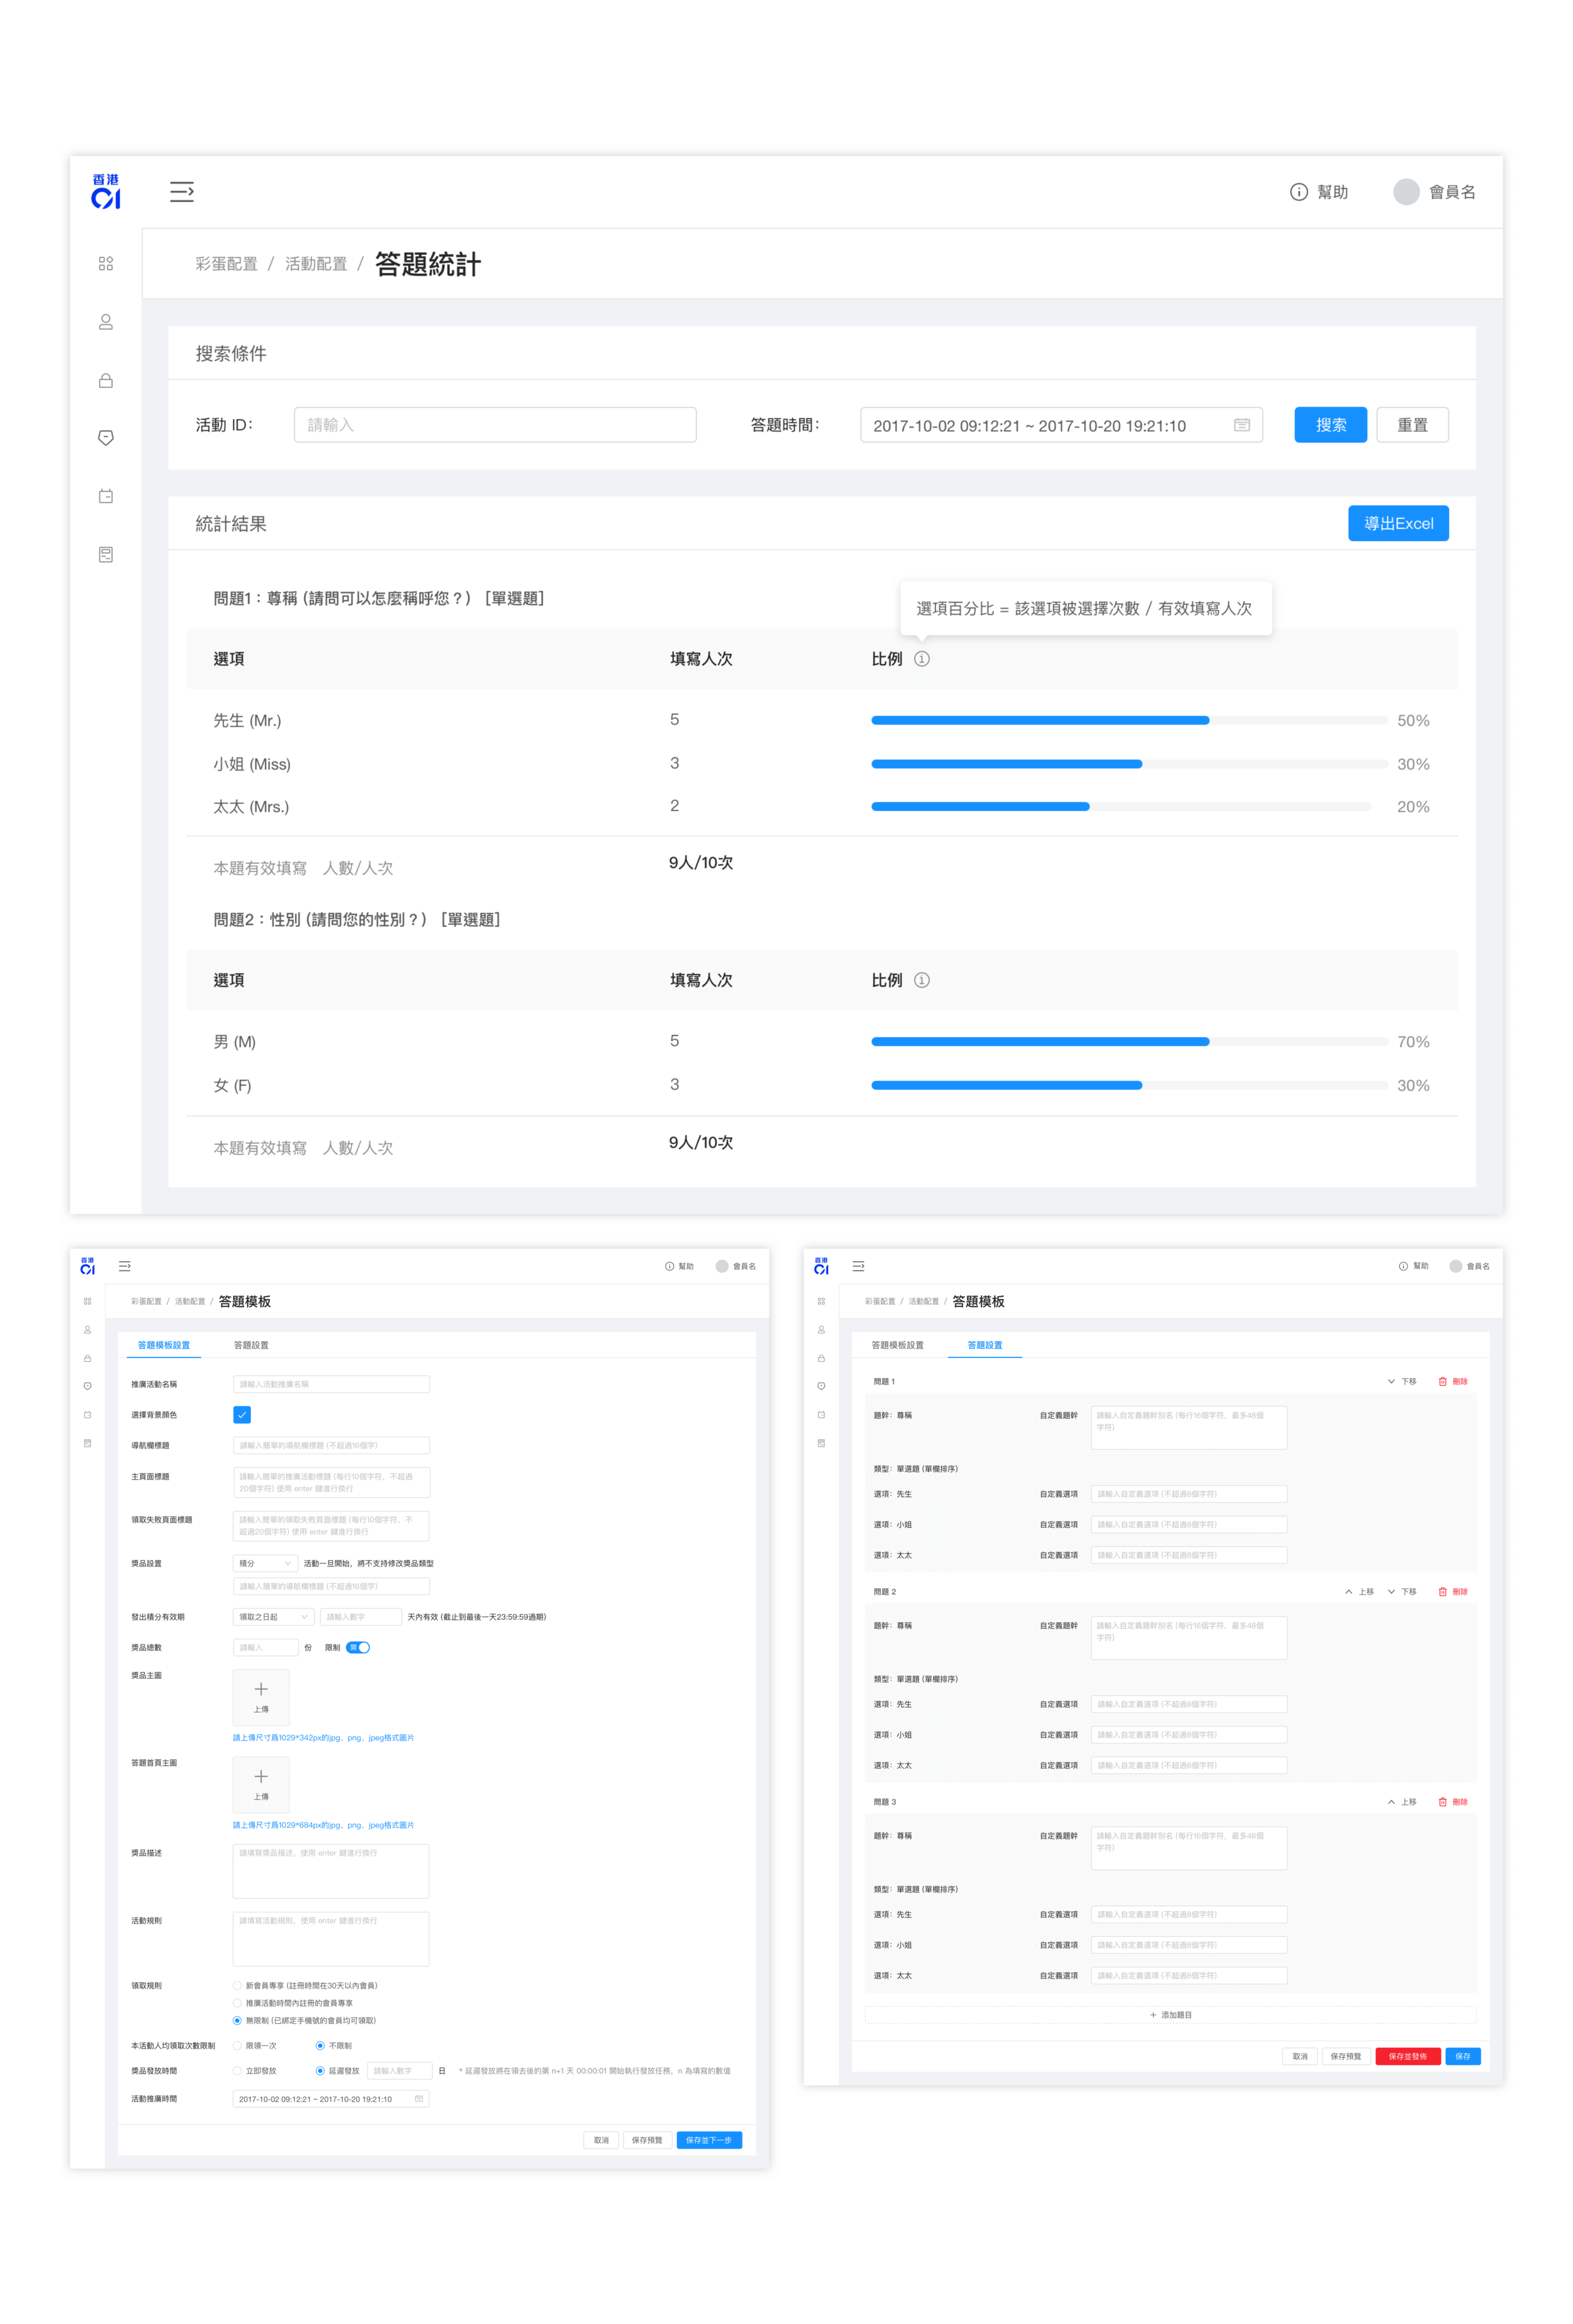
Task: Click info icon beside 比例 in question 1 table
Action: 922,659
